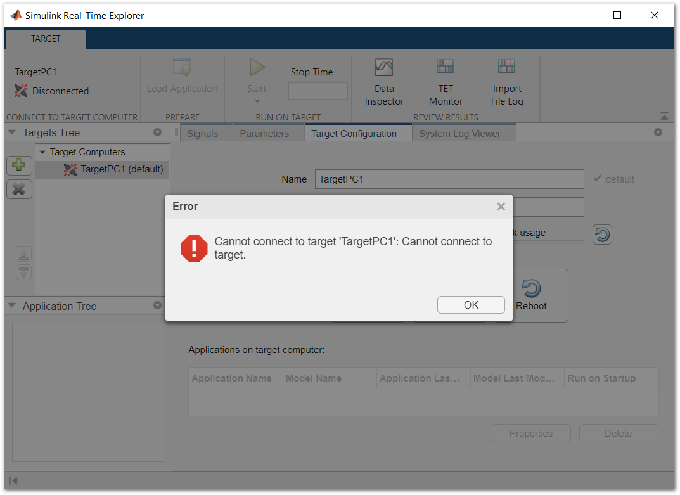The width and height of the screenshot is (680, 495).
Task: Open the TET Monitor
Action: tap(446, 82)
